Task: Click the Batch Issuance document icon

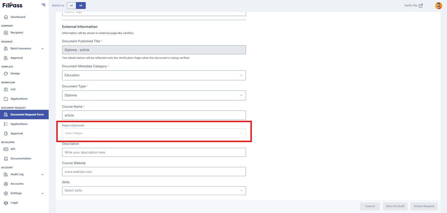Action: pyautogui.click(x=6, y=48)
